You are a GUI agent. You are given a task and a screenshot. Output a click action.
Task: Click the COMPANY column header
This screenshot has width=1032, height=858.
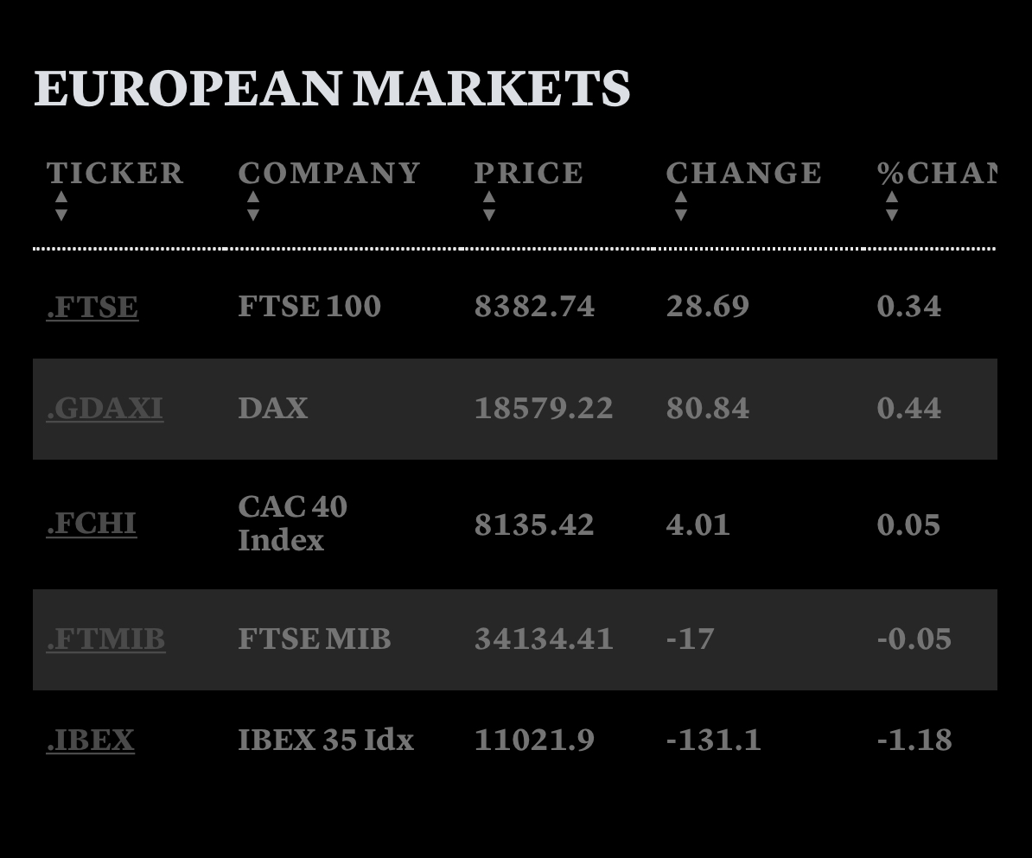(328, 173)
